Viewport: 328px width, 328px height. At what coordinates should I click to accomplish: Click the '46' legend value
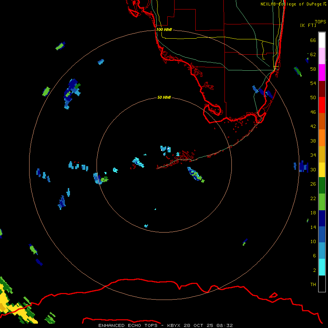[x=313, y=112]
